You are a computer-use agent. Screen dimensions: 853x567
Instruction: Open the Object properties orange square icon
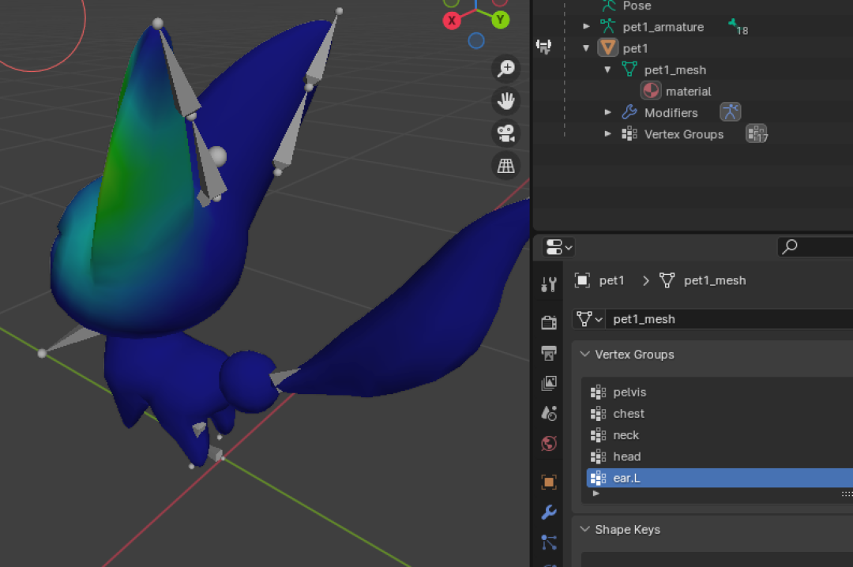[549, 482]
